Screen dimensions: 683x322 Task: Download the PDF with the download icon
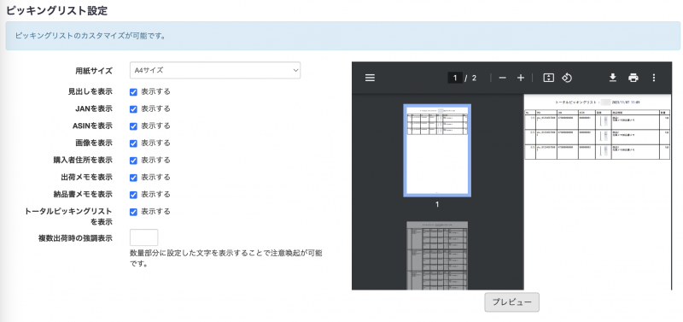(x=613, y=78)
